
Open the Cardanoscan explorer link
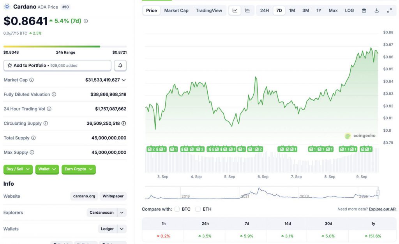click(x=102, y=213)
